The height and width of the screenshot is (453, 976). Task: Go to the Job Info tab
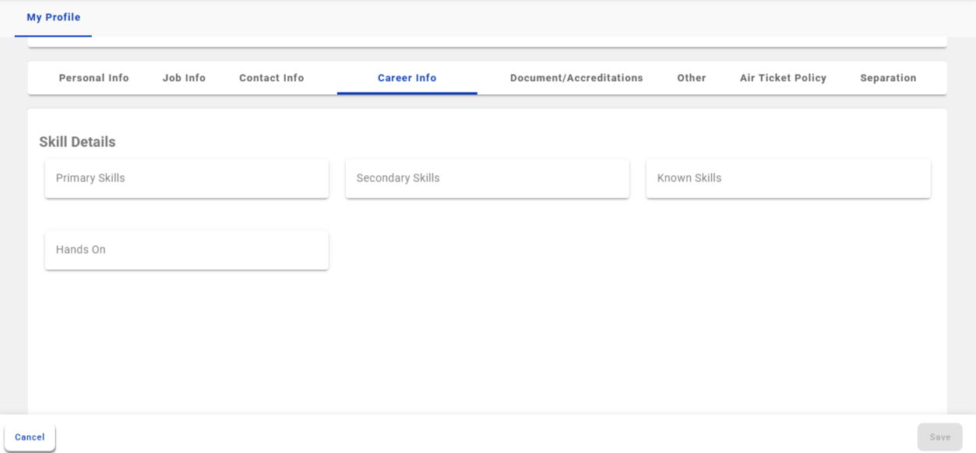point(184,78)
